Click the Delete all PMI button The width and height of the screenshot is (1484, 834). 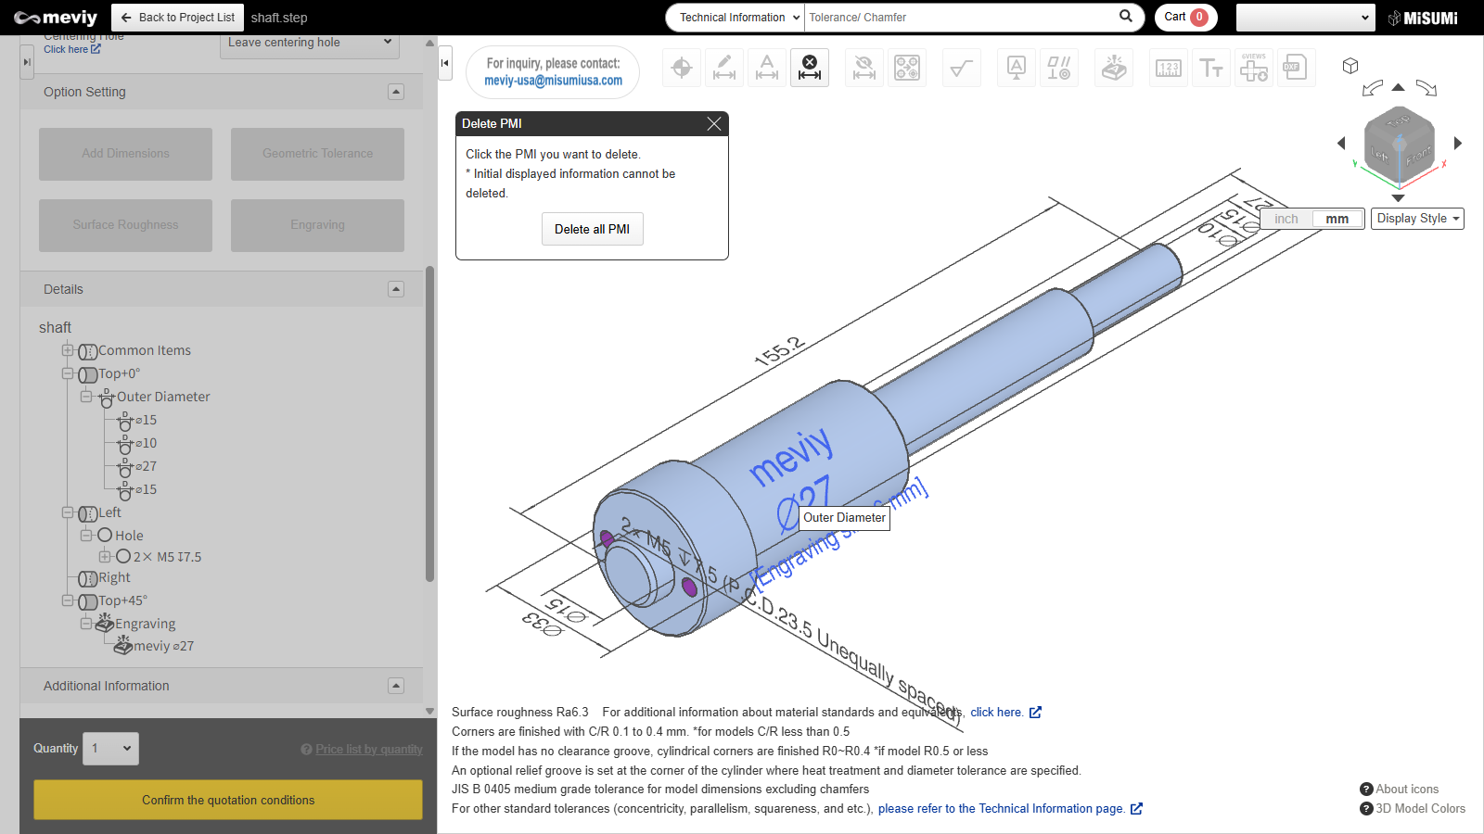(x=592, y=229)
